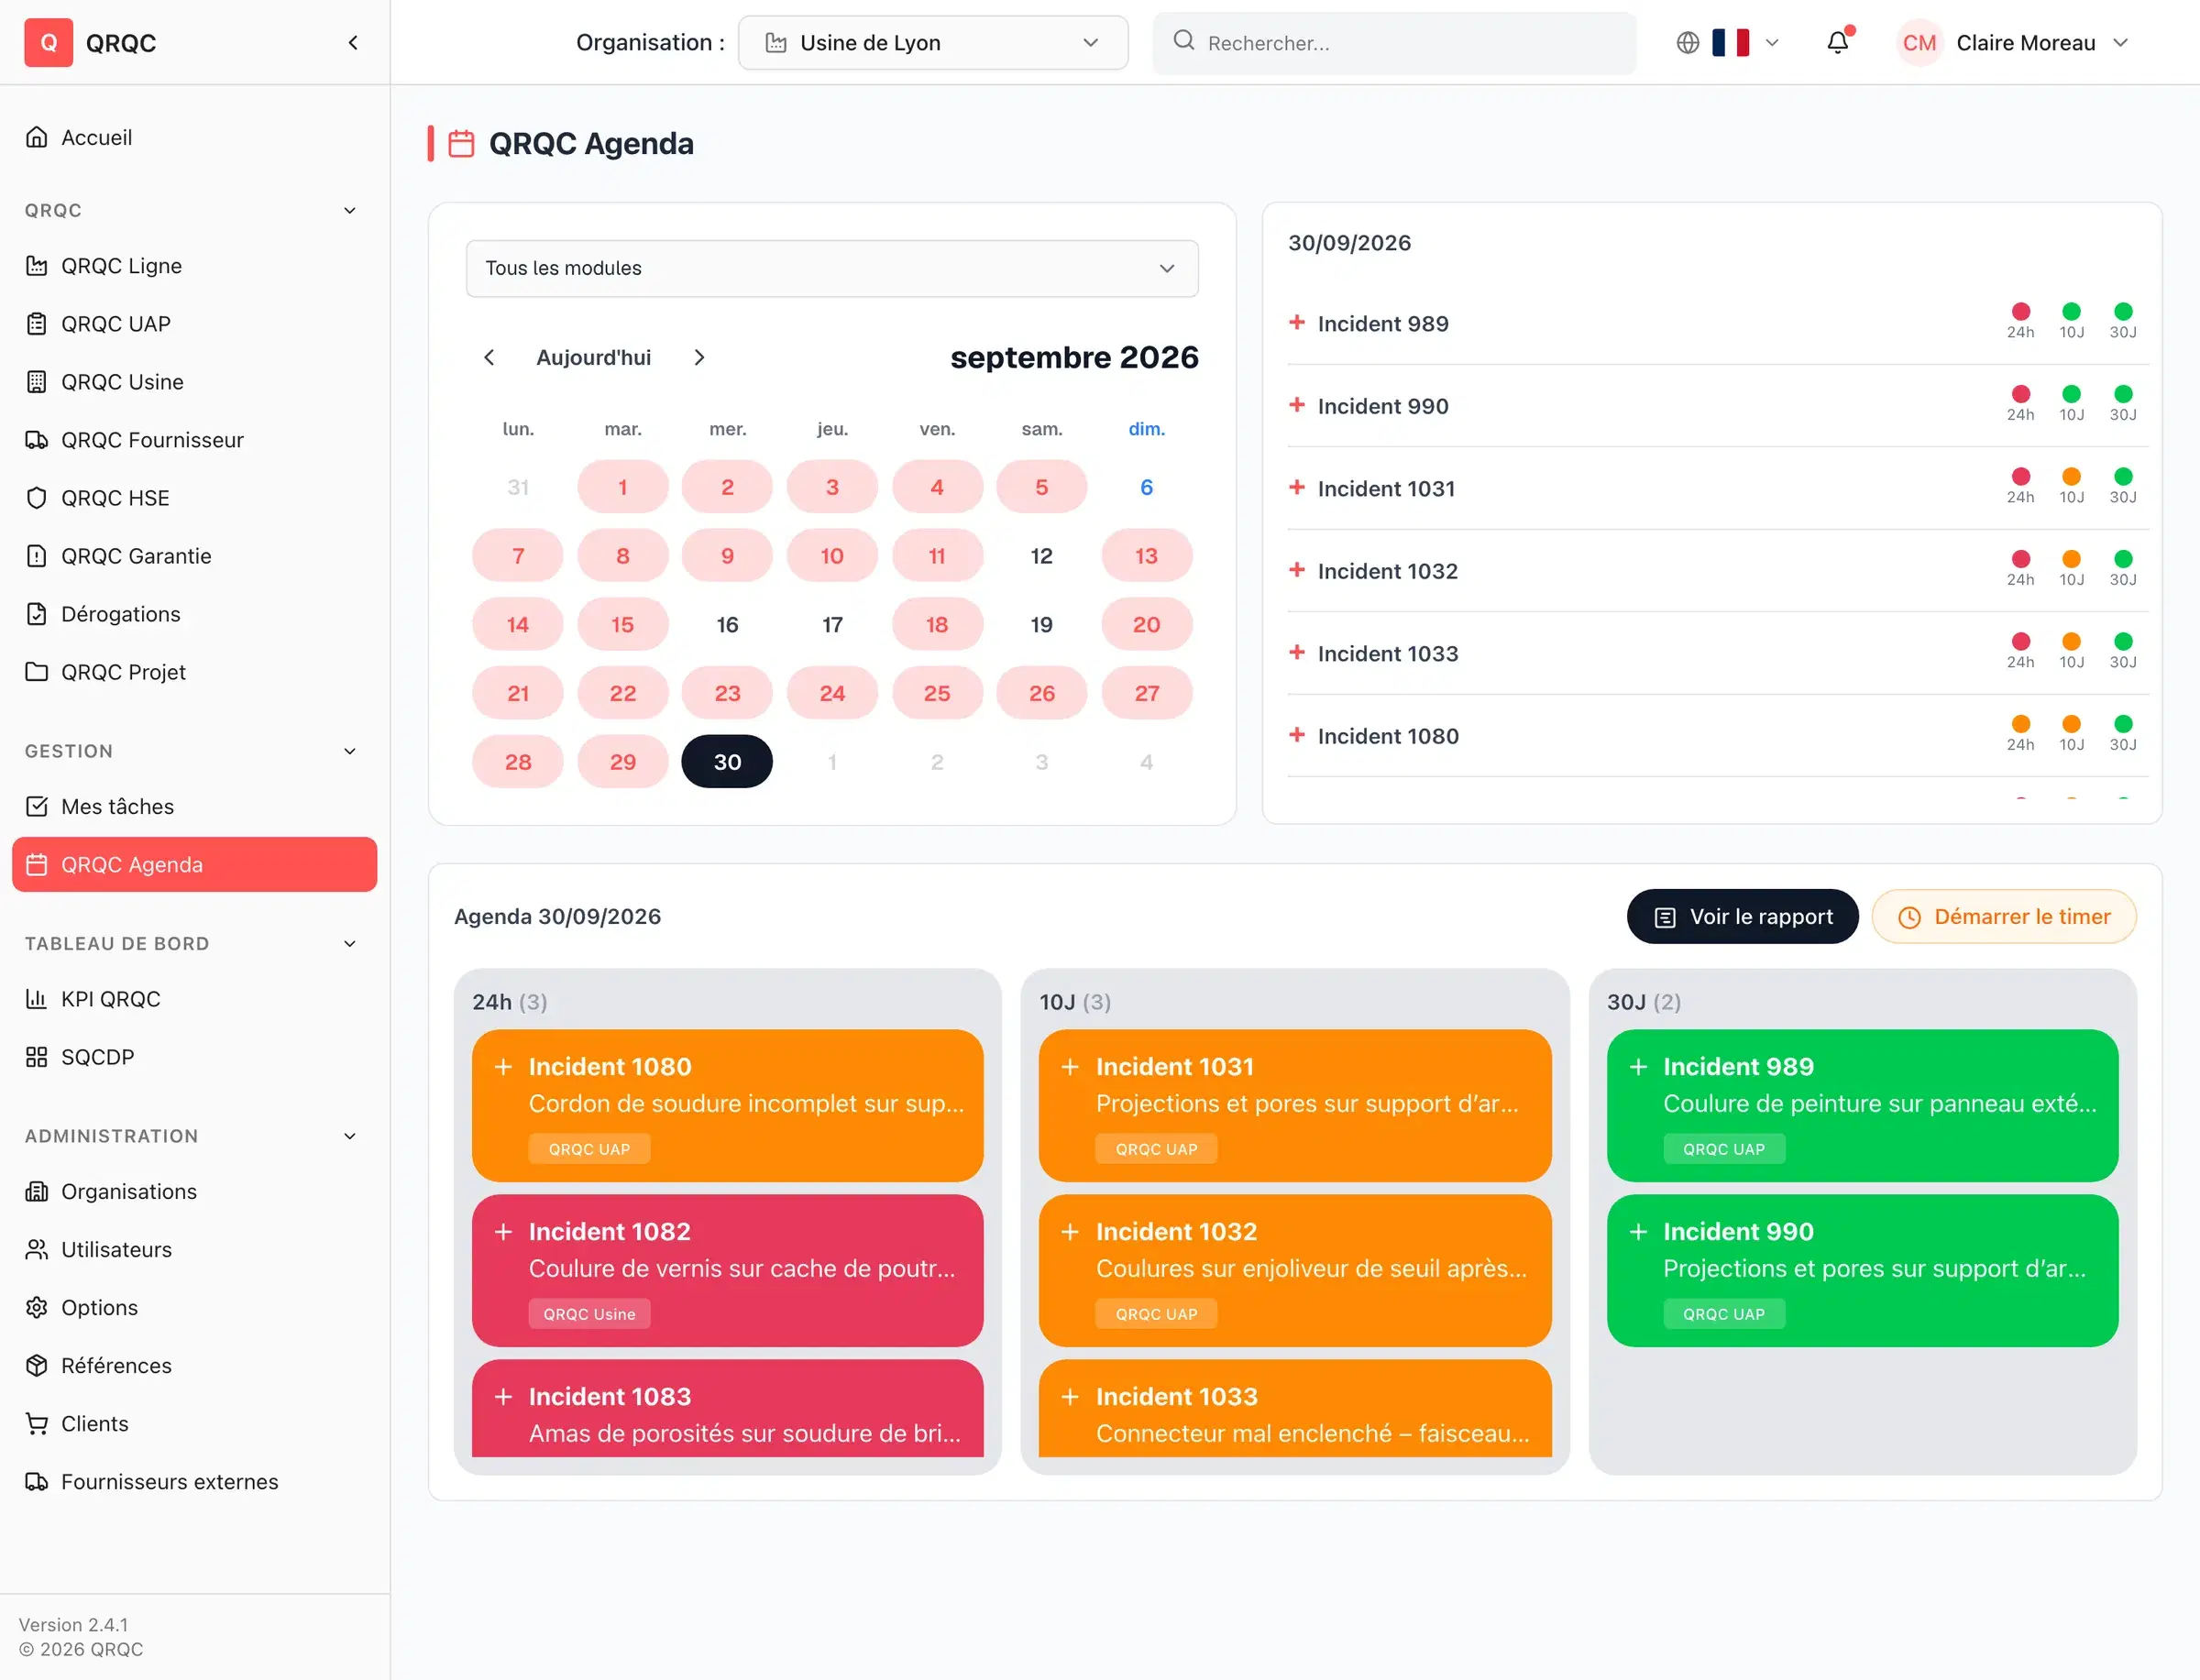Collapse the ADMINISTRATION sidebar section
Viewport: 2200px width, 1680px height.
click(350, 1136)
